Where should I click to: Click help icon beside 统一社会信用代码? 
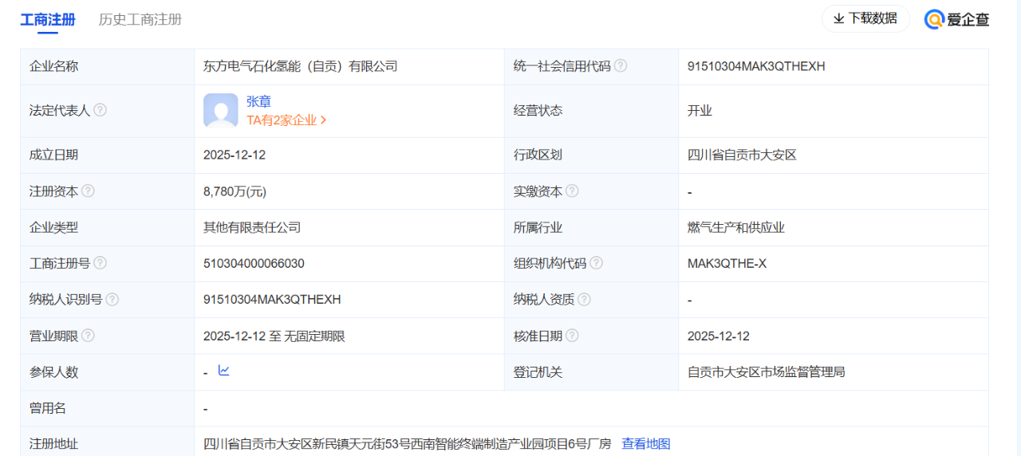tap(620, 66)
